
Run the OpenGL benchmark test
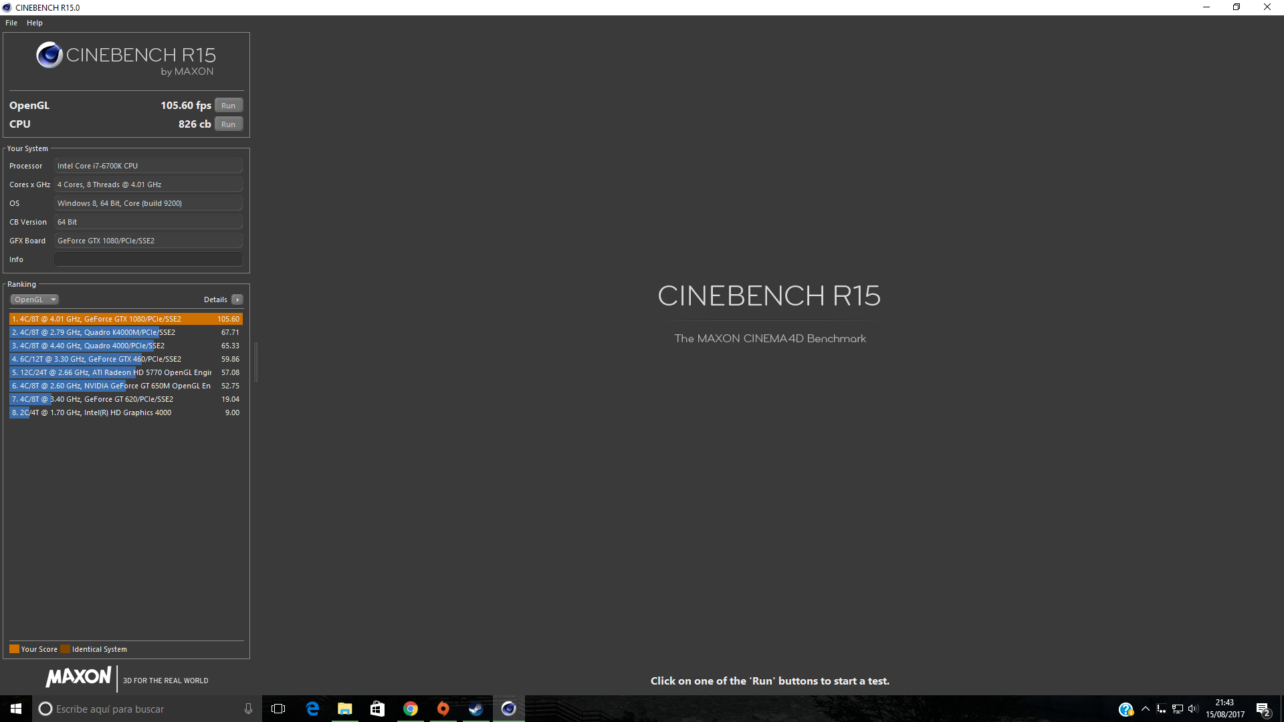point(228,106)
